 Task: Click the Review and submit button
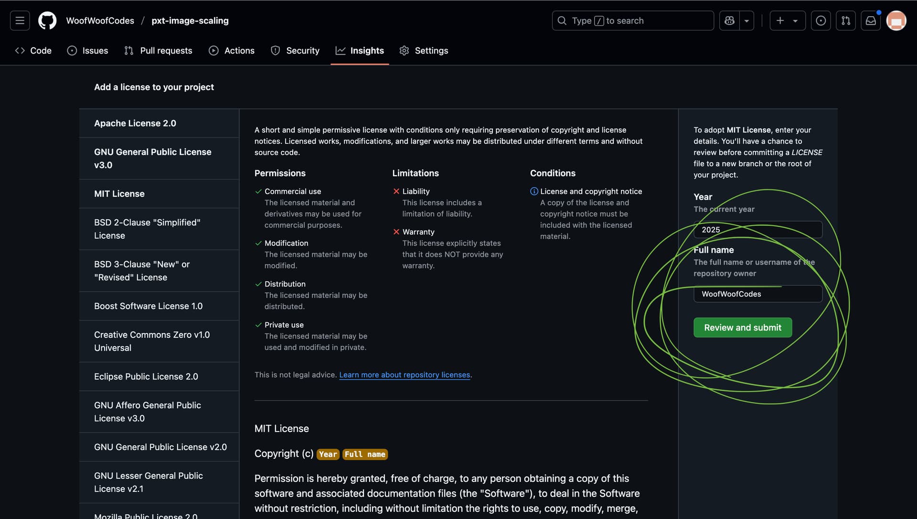pyautogui.click(x=743, y=328)
